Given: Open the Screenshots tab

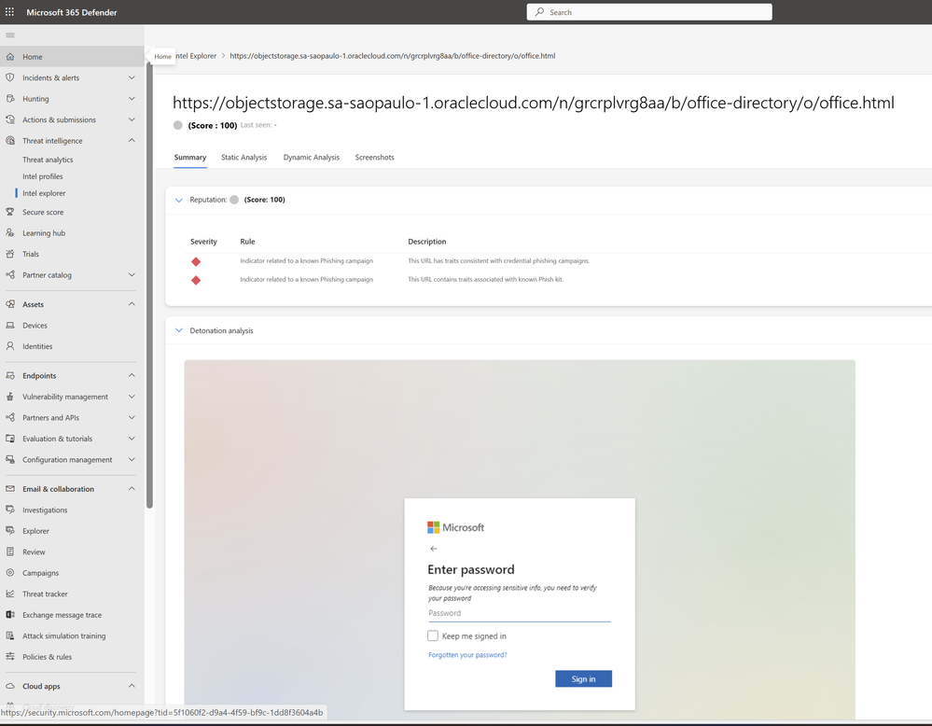Looking at the screenshot, I should [374, 158].
